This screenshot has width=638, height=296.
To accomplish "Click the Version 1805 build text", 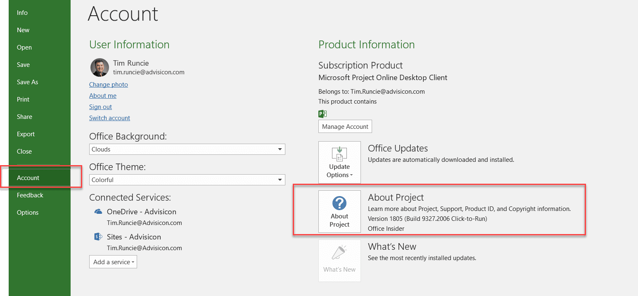I will [427, 219].
